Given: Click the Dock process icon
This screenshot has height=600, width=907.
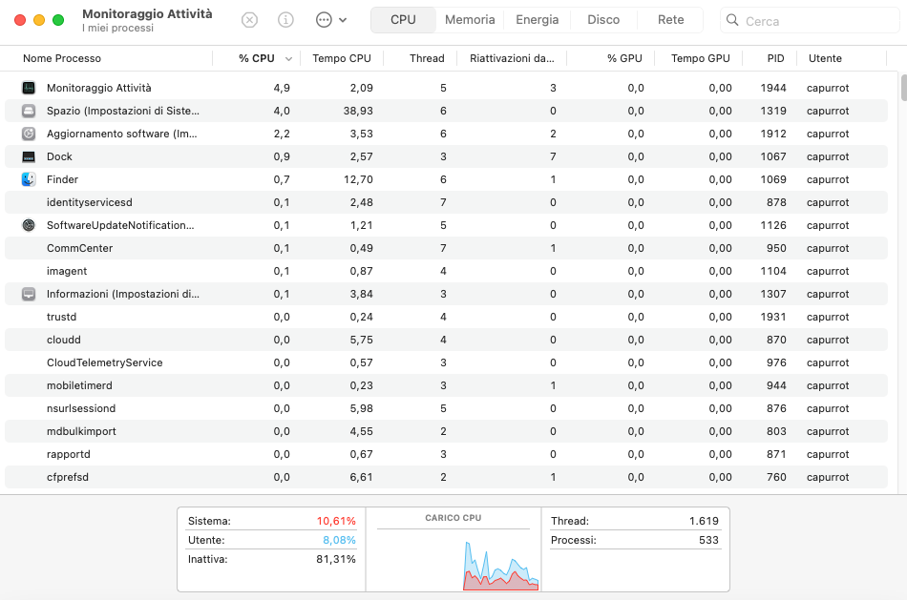Looking at the screenshot, I should point(29,156).
